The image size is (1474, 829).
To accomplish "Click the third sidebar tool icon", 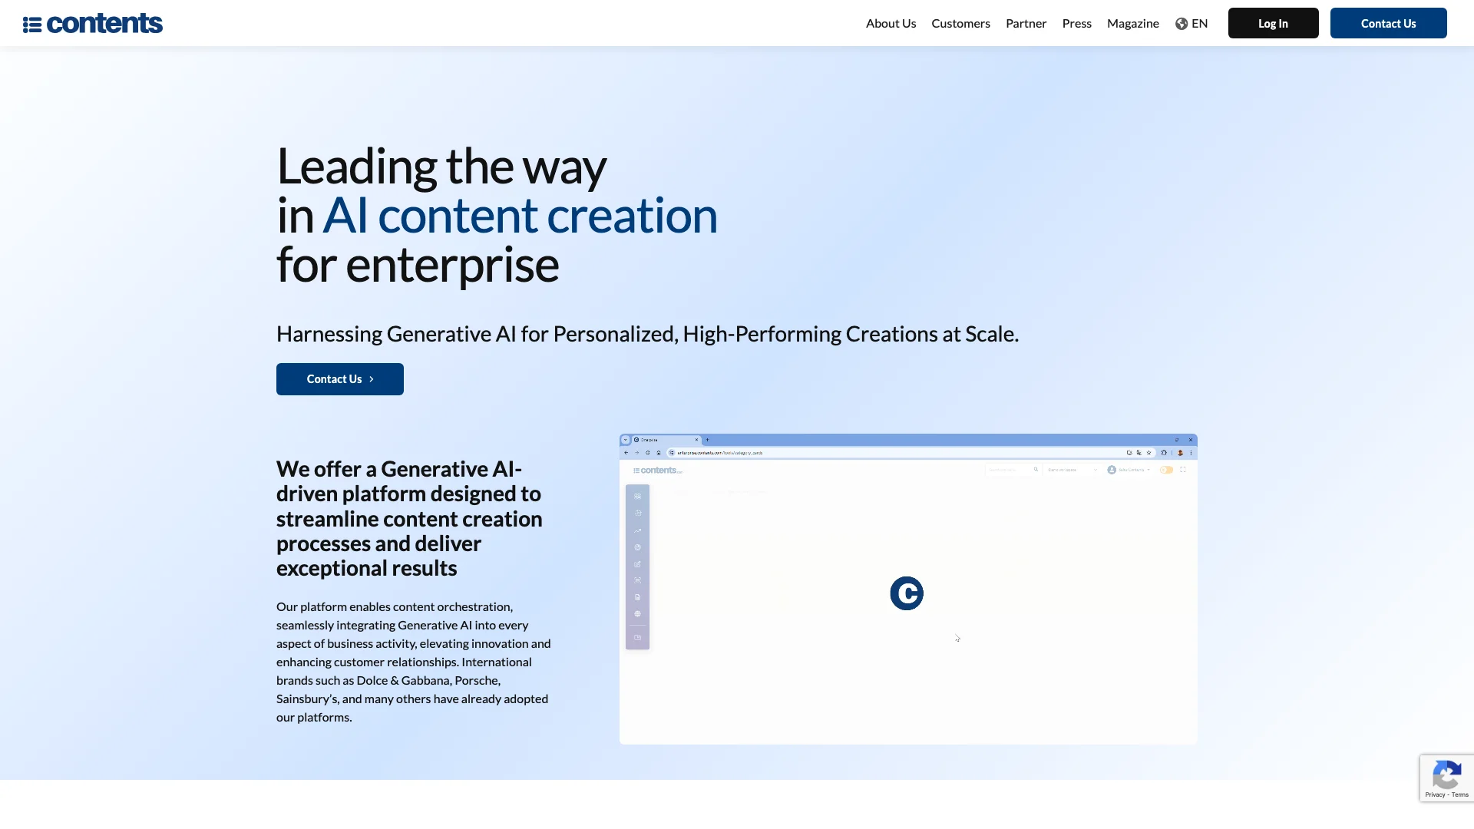I will pos(638,530).
